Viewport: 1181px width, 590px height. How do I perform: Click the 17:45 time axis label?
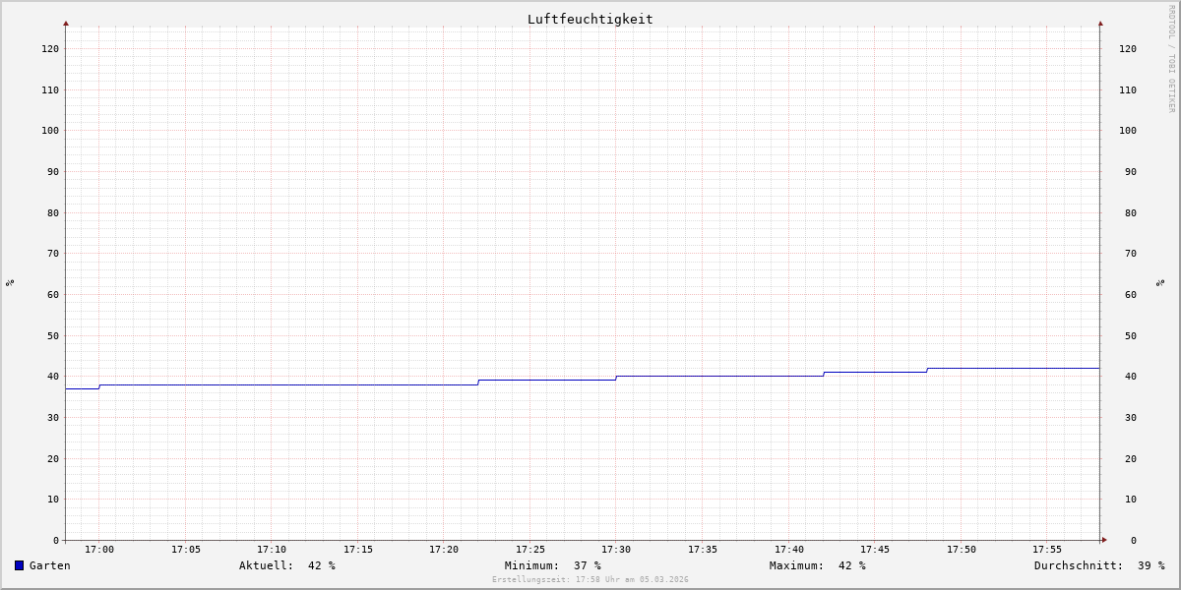[x=875, y=550]
